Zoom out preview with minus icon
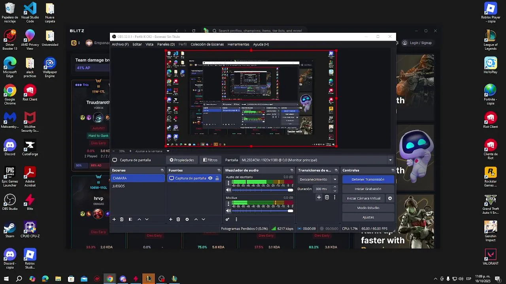This screenshot has width=506, height=284. 113,151
